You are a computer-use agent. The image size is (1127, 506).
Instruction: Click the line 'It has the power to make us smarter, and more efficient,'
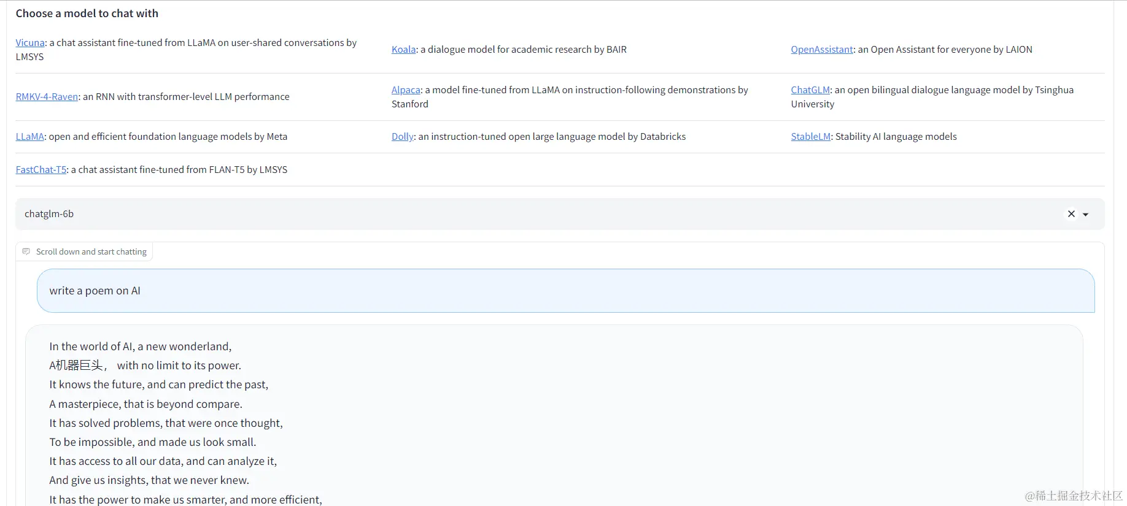pos(186,500)
